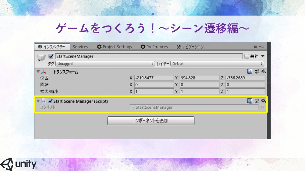Switch to the ナビゲーション tab
This screenshot has width=305, height=171.
(x=190, y=47)
